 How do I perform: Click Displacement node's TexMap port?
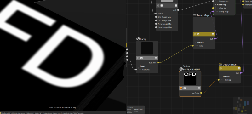[219, 80]
